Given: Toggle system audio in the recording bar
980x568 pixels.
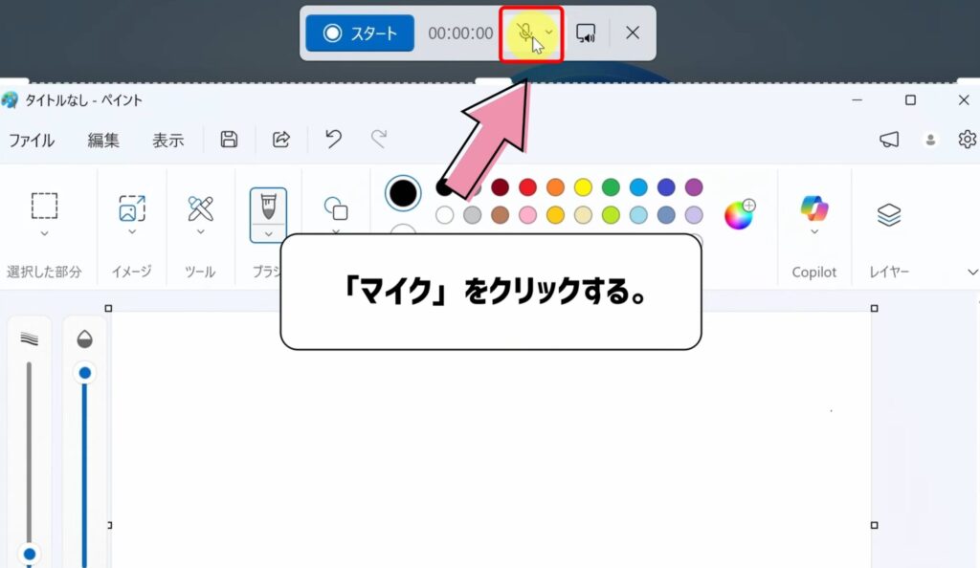Looking at the screenshot, I should 587,33.
